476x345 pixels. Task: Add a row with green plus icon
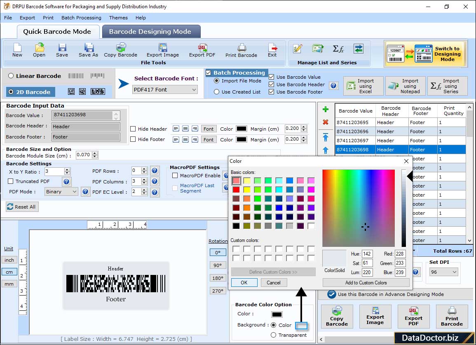(326, 109)
